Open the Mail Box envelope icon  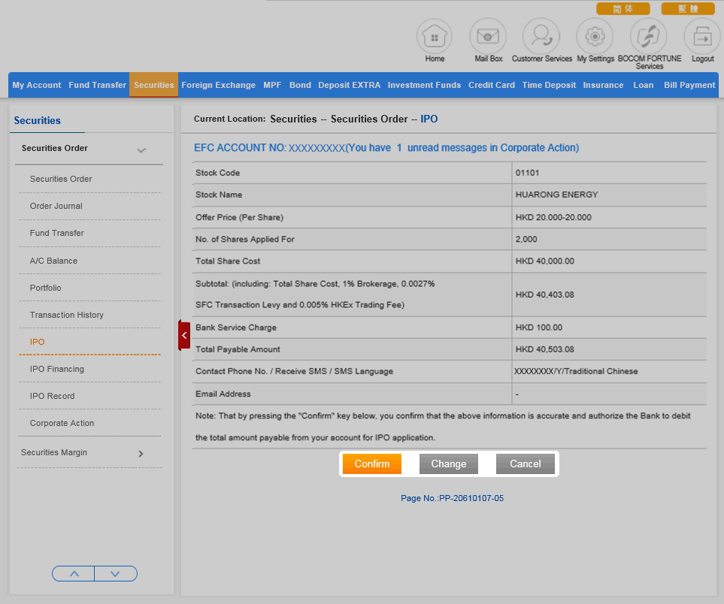coord(488,36)
